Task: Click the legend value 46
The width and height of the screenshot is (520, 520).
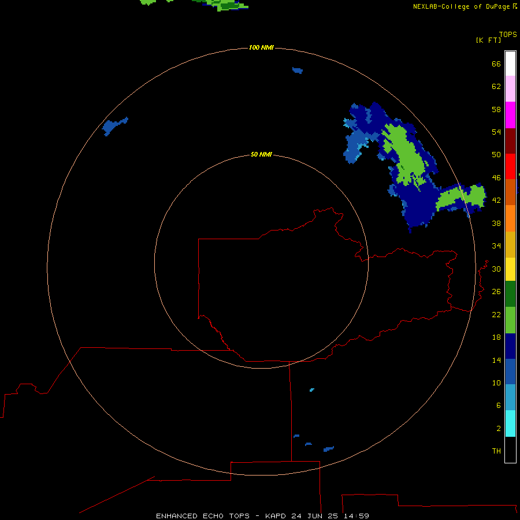Action: click(x=496, y=177)
